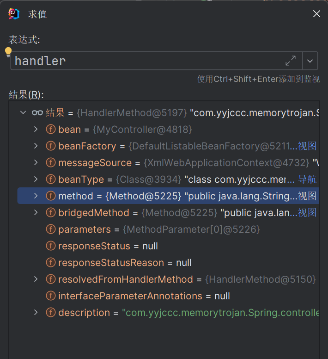Click into the handler expression input field
The height and width of the screenshot is (359, 328).
(148, 61)
